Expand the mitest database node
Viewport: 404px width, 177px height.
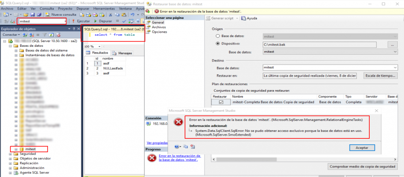(16, 149)
